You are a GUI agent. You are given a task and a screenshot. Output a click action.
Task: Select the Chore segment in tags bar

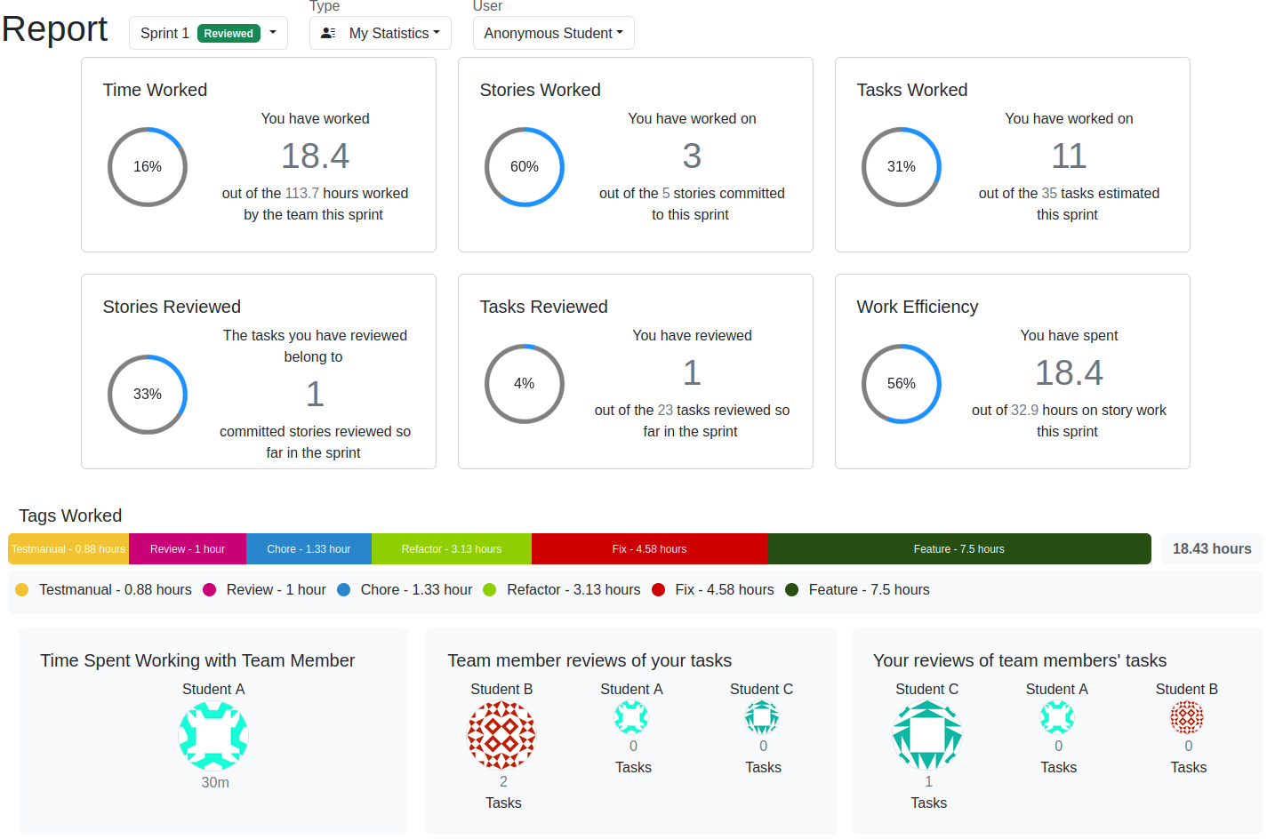(x=309, y=549)
